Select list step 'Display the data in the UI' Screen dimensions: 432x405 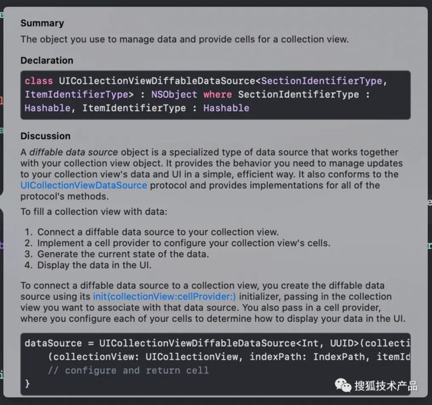point(94,265)
